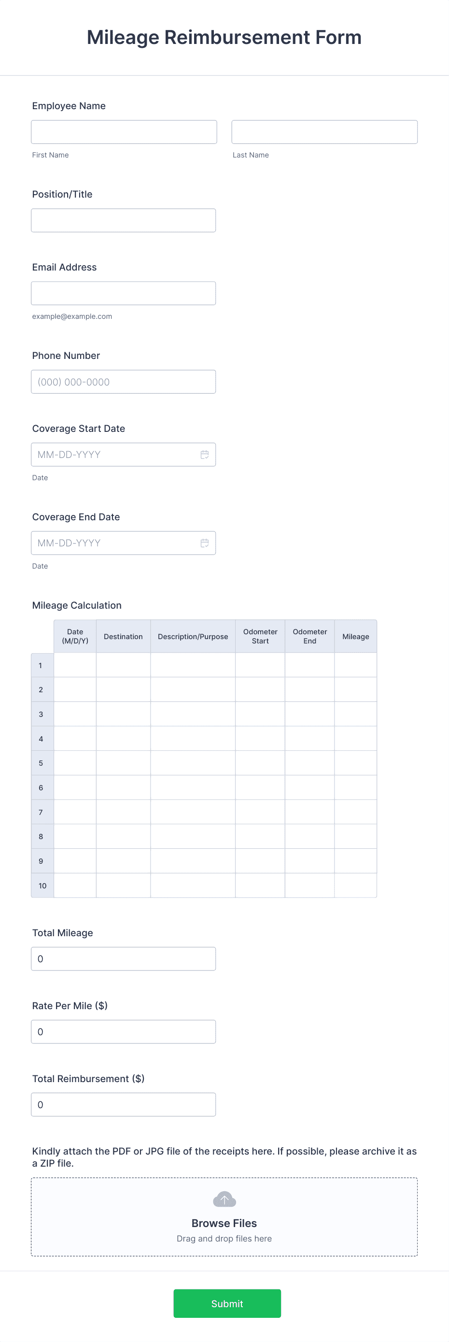Click the Description/Purpose cell in row 3
449x1342 pixels.
[193, 714]
